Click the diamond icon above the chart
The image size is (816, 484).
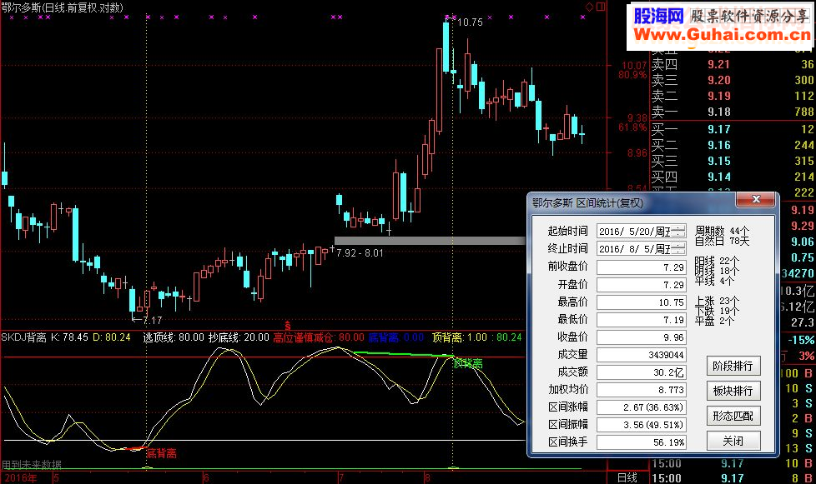pos(590,7)
